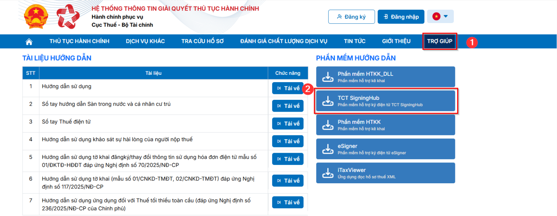The image size is (557, 216).
Task: Click 'Hướng dẫn sử dụng' row text
Action: click(x=66, y=86)
